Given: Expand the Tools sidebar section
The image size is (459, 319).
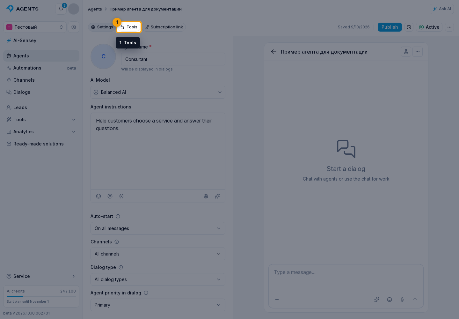Looking at the screenshot, I should click(41, 120).
